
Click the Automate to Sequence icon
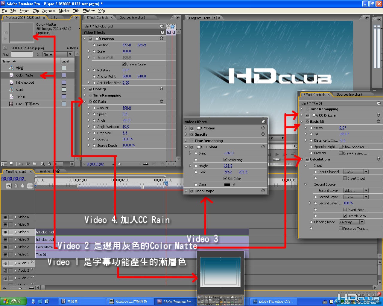point(21,164)
